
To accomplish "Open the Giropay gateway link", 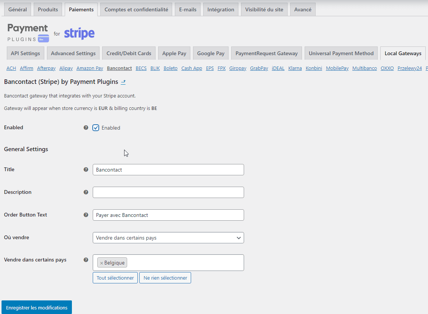I will (x=238, y=68).
